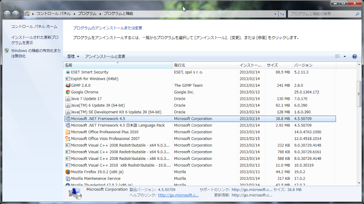Click the search magnifier icon

coord(357,14)
